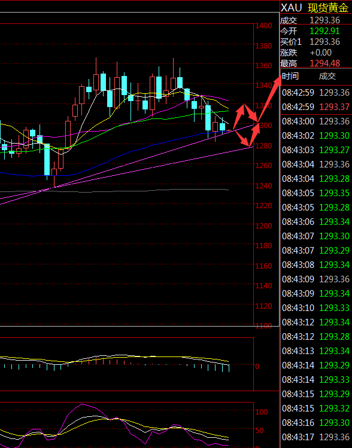352x448 pixels.
Task: Select price 1293.36 in the 08:43:09 row
Action: point(334,279)
